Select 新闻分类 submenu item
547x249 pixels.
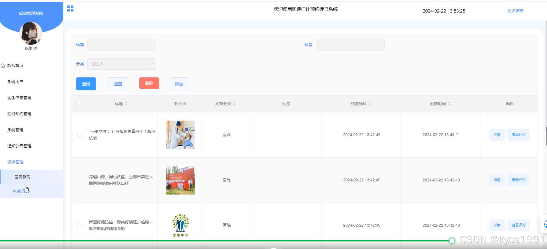tap(31, 191)
